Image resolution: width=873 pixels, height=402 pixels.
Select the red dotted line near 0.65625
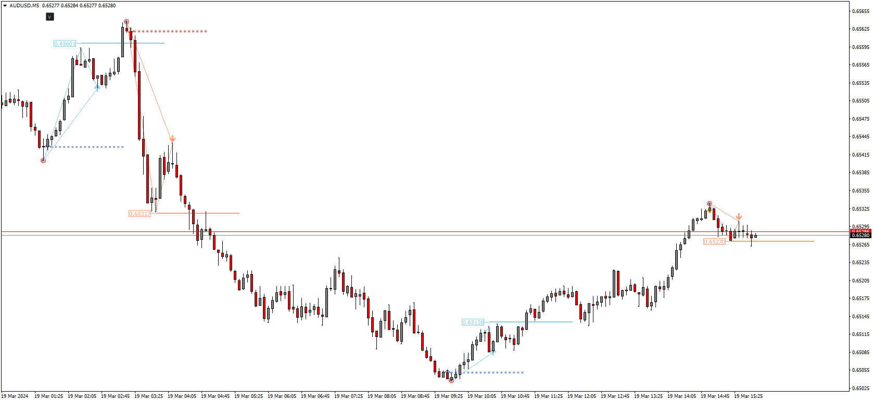click(x=170, y=31)
